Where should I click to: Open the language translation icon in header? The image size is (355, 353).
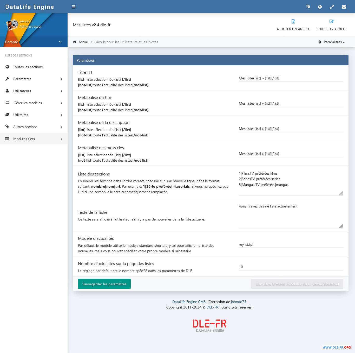click(x=308, y=7)
